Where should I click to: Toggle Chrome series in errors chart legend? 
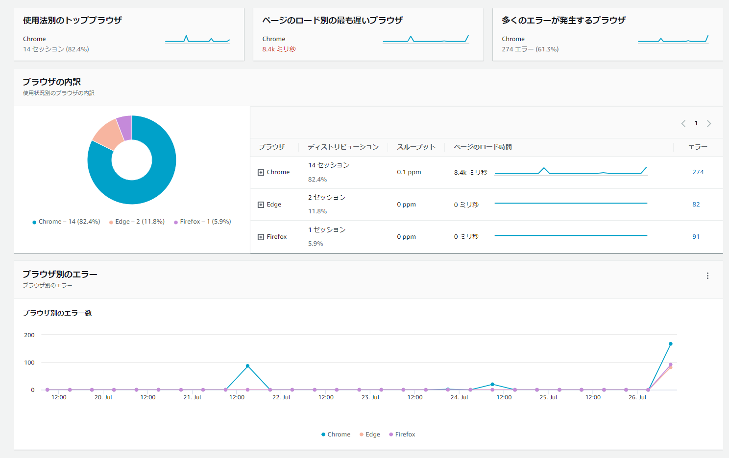tap(336, 435)
